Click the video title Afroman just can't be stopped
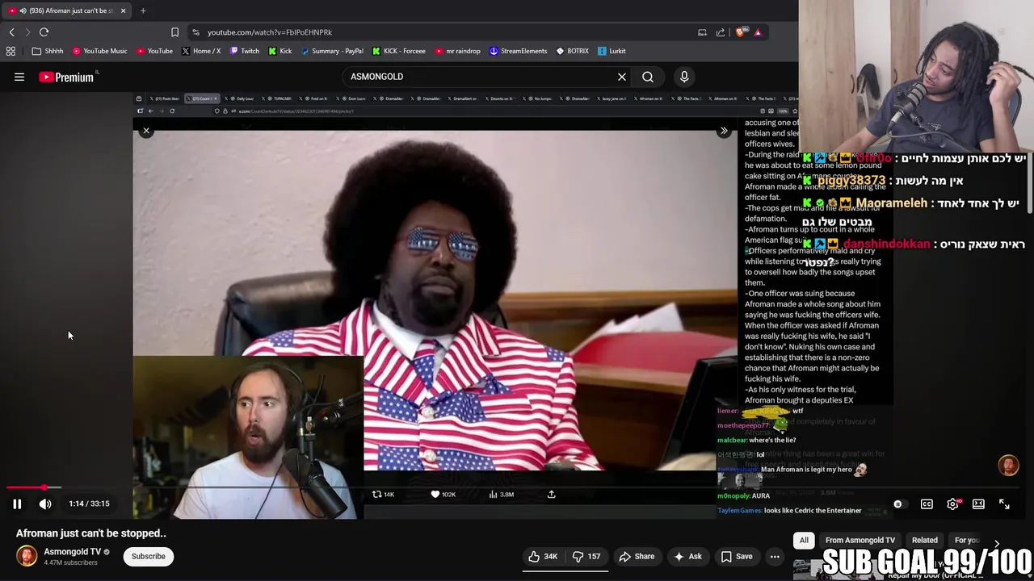Image resolution: width=1034 pixels, height=581 pixels. click(91, 533)
